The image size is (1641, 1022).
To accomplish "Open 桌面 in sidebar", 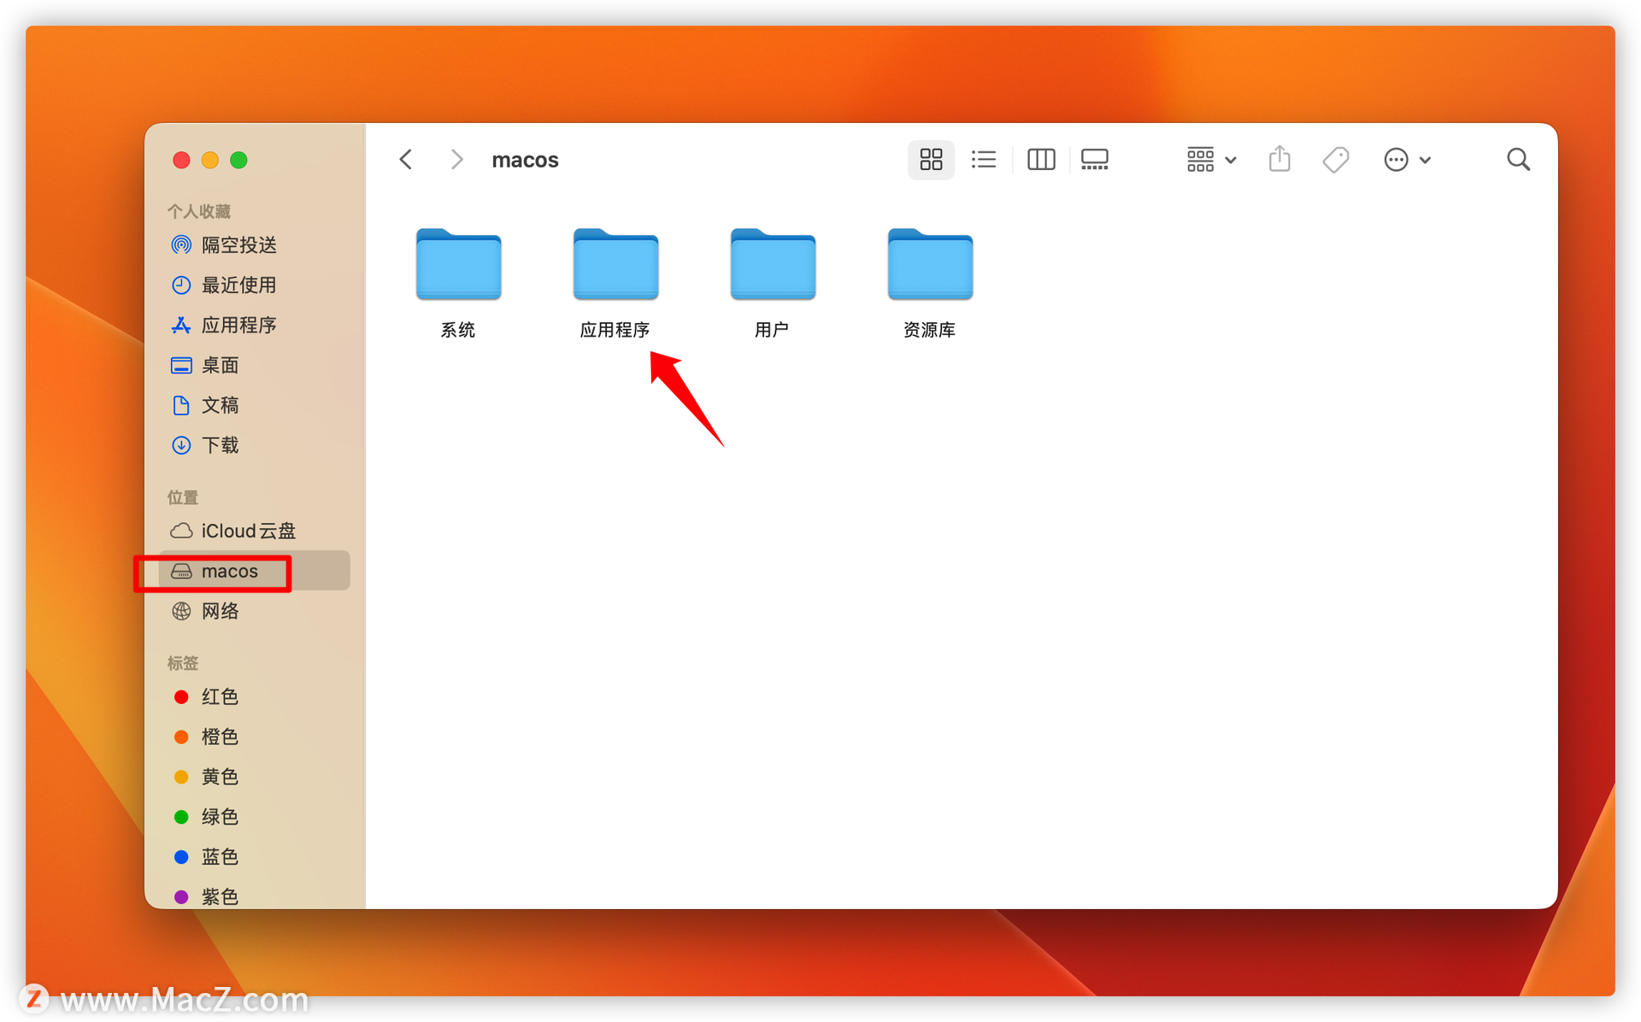I will (254, 366).
